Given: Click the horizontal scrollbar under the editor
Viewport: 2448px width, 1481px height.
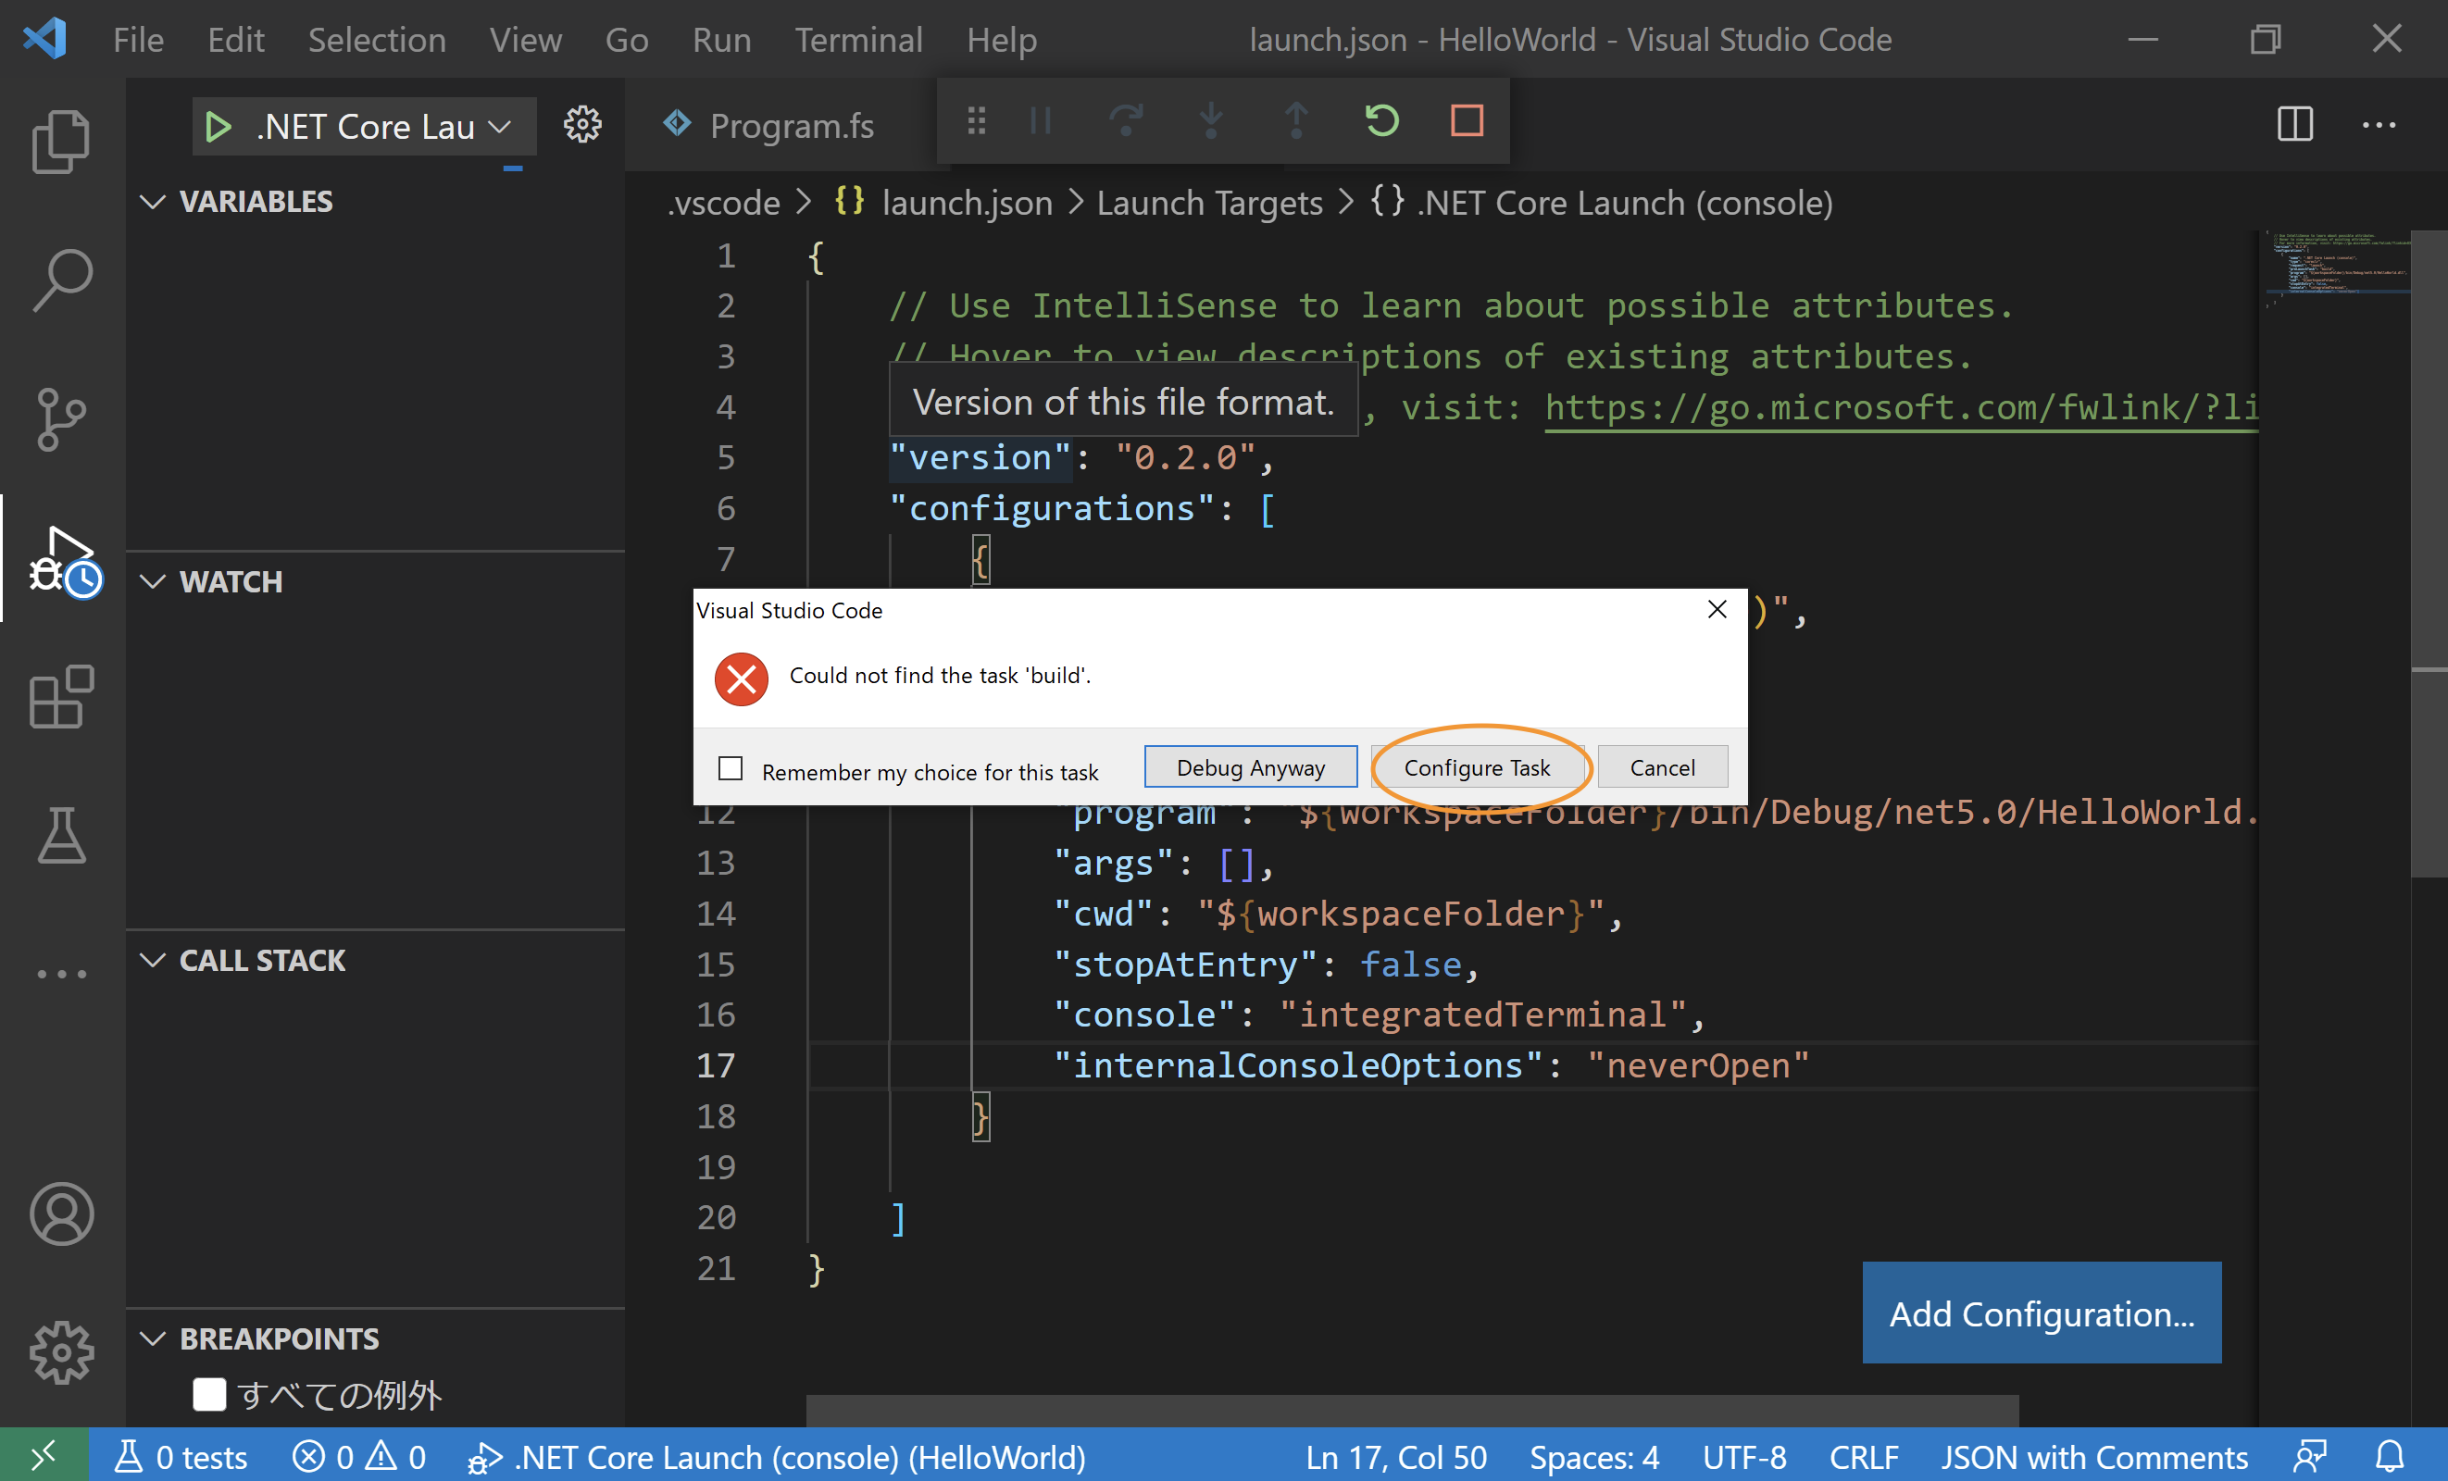Looking at the screenshot, I should pos(1411,1410).
